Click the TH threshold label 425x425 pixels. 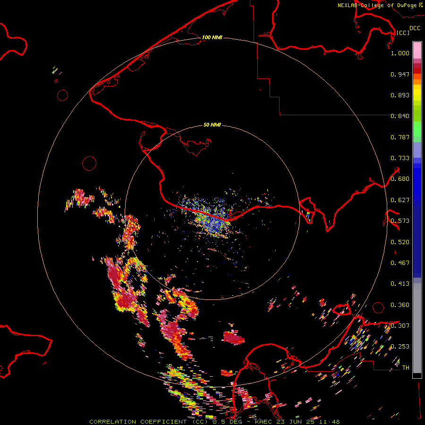click(x=406, y=368)
